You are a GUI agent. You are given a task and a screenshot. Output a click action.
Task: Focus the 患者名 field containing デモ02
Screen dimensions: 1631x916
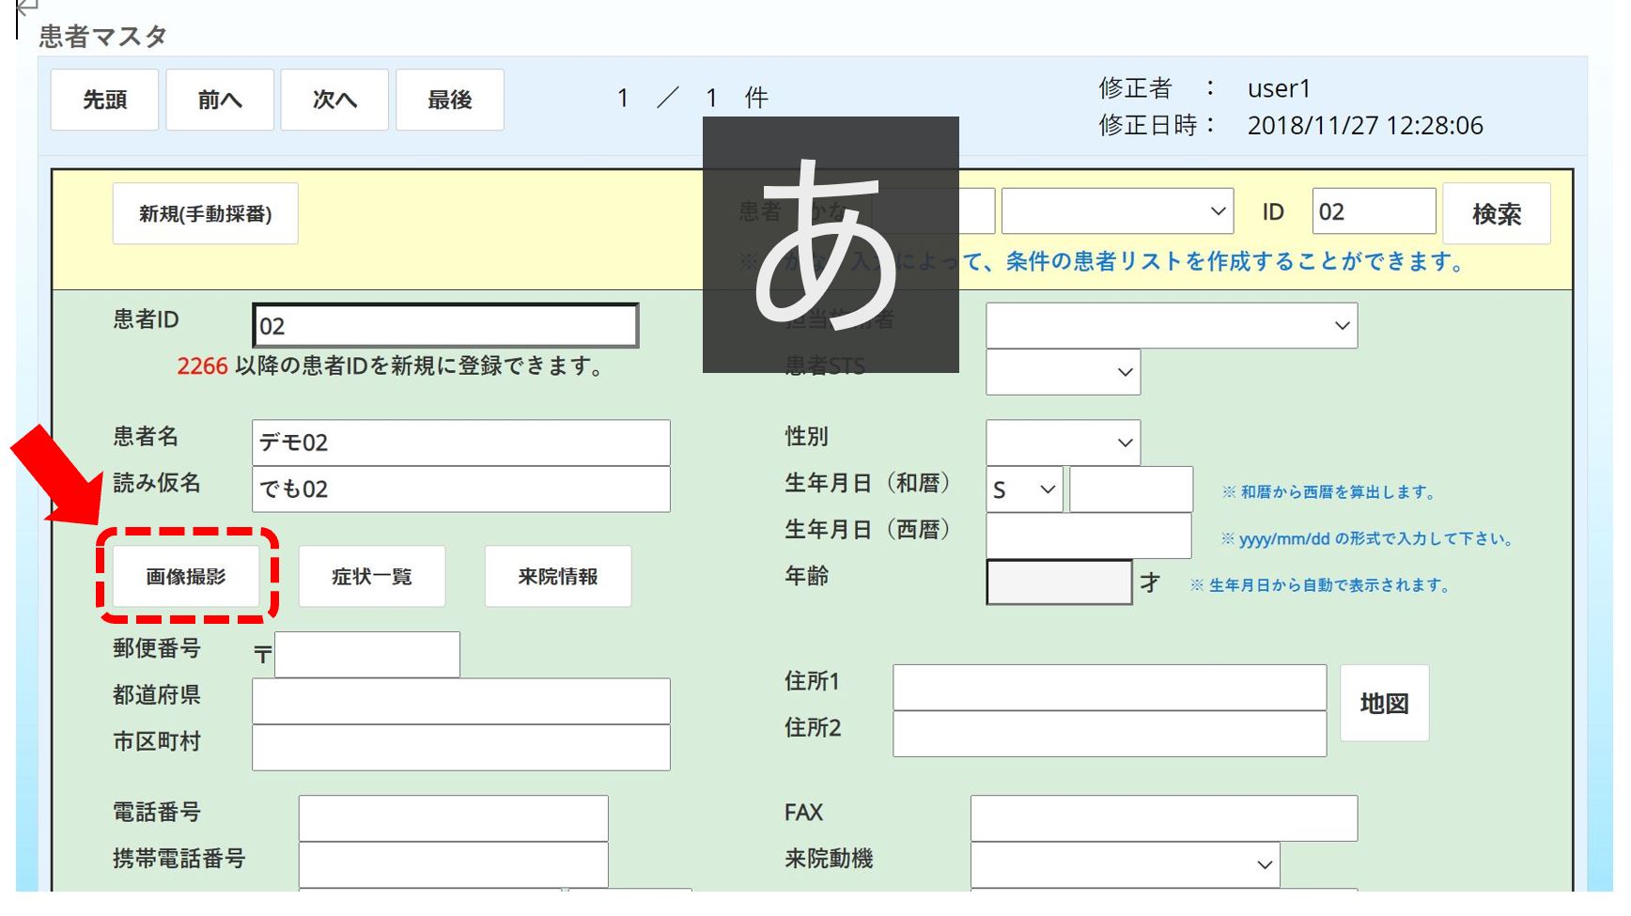[x=460, y=442]
